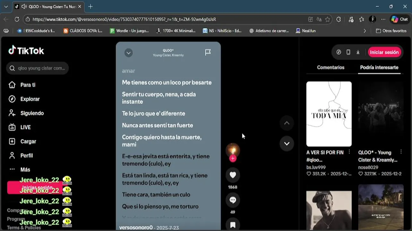The height and width of the screenshot is (231, 412).
Task: Go to next video arrow
Action: (287, 143)
